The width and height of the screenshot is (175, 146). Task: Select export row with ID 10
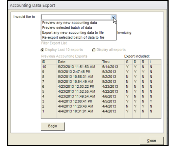101,67
